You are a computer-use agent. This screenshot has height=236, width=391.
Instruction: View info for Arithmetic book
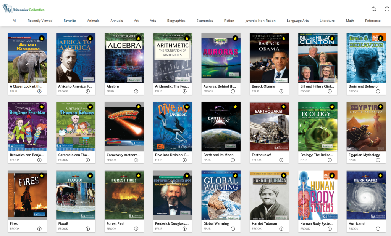pos(184,91)
